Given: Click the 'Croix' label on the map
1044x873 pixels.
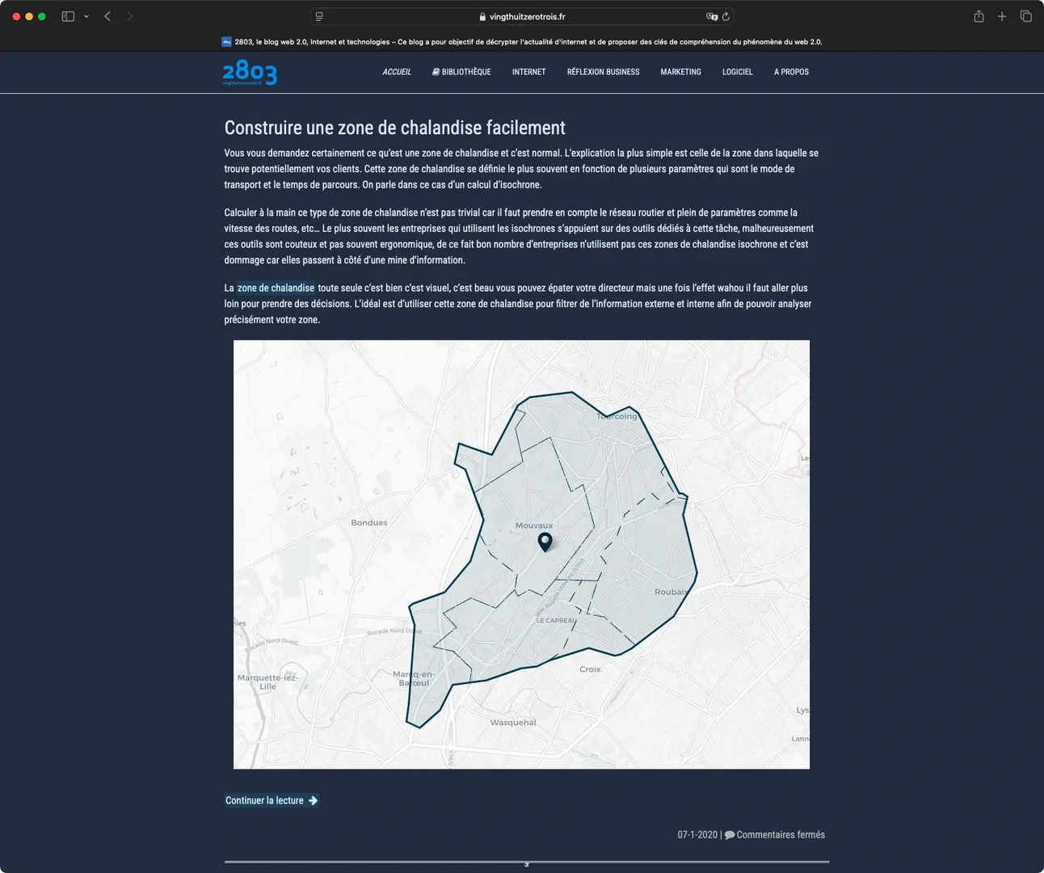Looking at the screenshot, I should pyautogui.click(x=590, y=669).
